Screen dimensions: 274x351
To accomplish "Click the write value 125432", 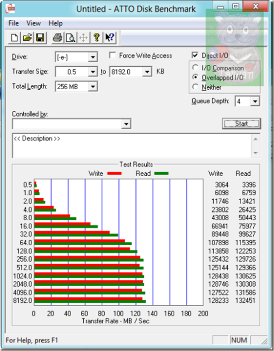I will tap(218, 259).
